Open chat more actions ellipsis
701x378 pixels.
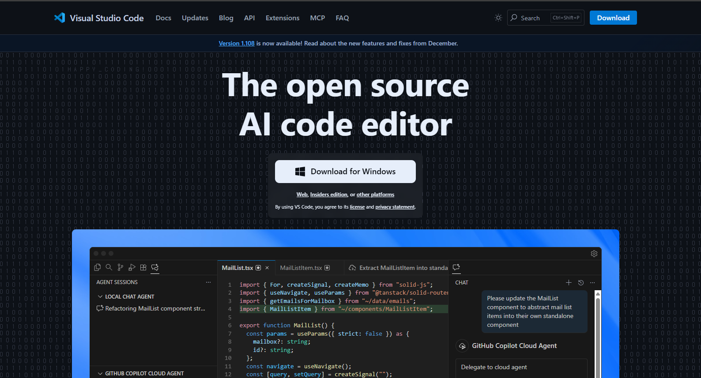[x=592, y=283]
